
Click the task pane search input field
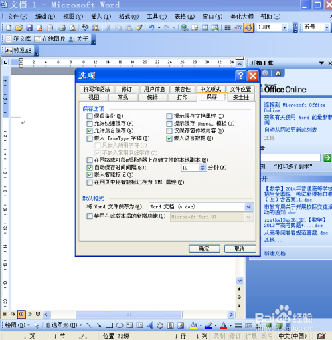pyautogui.click(x=290, y=158)
